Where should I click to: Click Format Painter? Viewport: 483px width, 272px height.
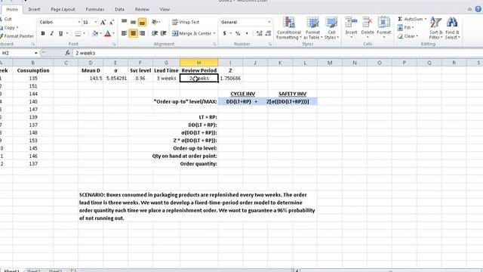pos(17,36)
